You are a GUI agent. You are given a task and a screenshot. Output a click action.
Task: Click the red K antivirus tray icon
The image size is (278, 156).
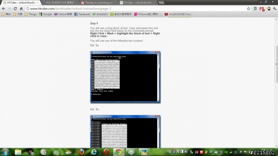point(202,152)
